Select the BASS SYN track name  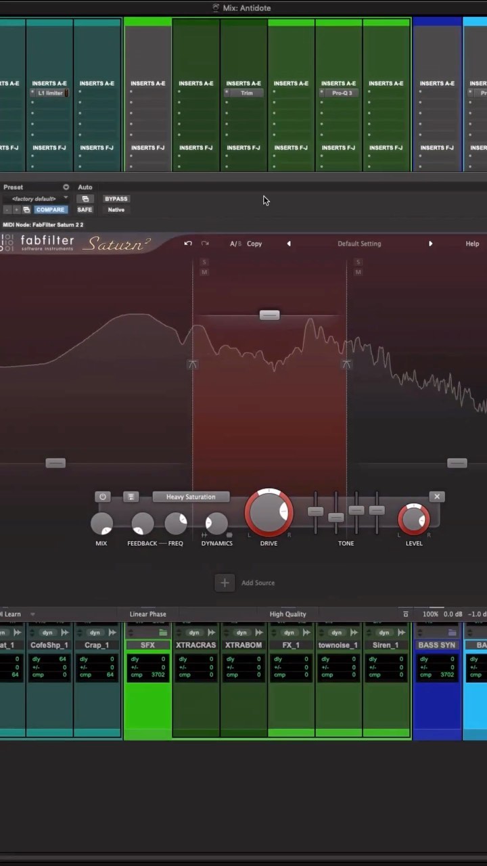[x=437, y=645]
